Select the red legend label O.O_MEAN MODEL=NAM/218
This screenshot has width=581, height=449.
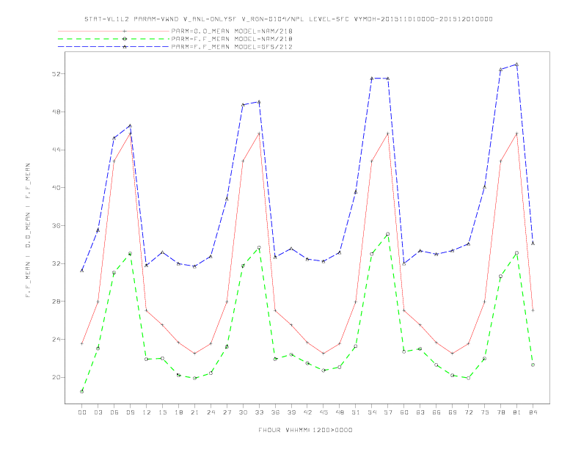click(232, 31)
